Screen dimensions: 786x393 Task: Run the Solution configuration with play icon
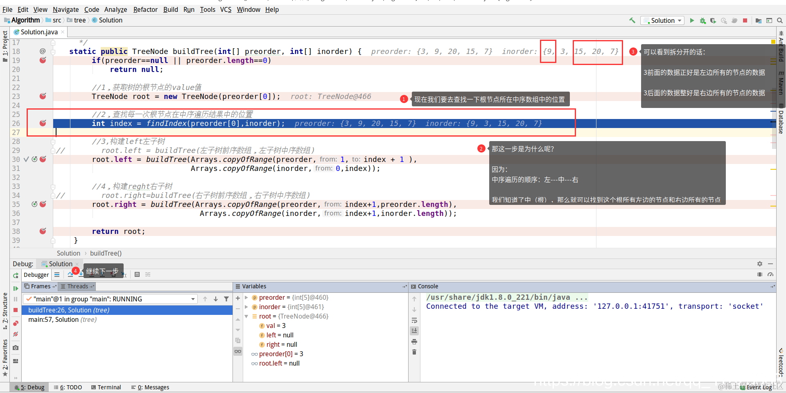tap(692, 20)
